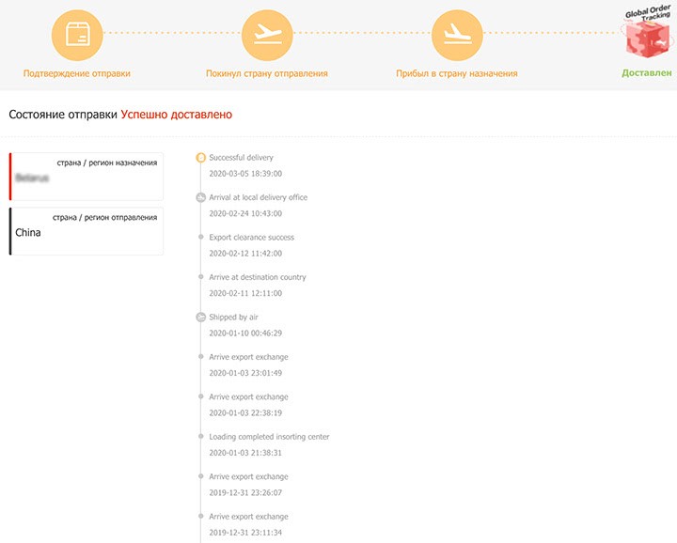
Task: Select the 'Подтверждение отправки' step label
Action: 77,73
